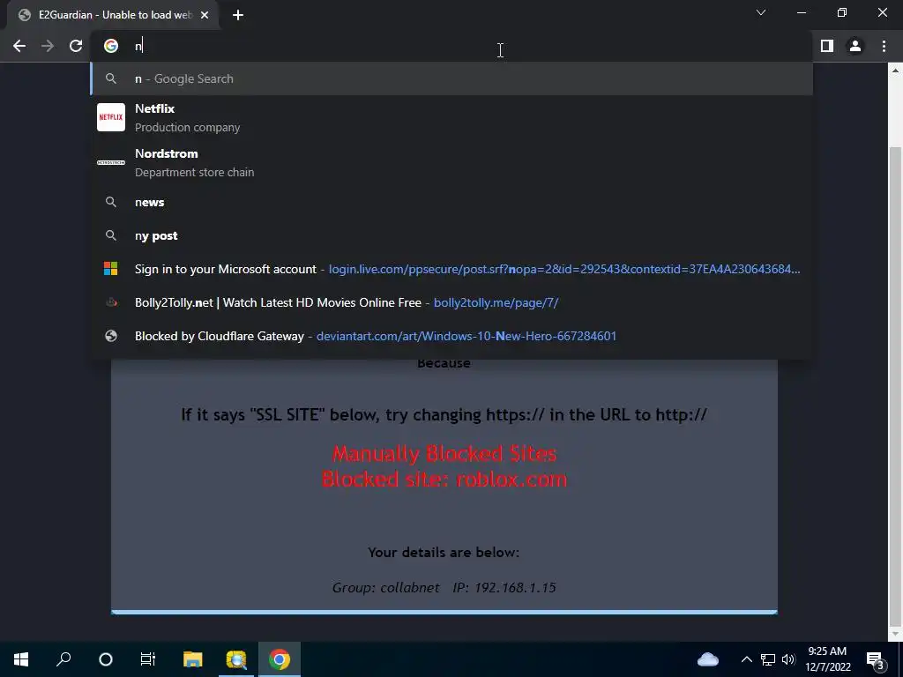Open File Explorer from taskbar
The height and width of the screenshot is (677, 903).
(193, 659)
